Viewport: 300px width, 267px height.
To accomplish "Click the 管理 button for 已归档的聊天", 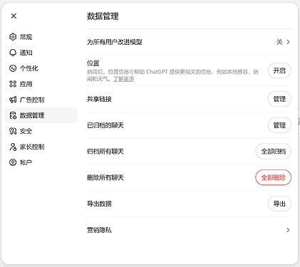I will click(279, 125).
